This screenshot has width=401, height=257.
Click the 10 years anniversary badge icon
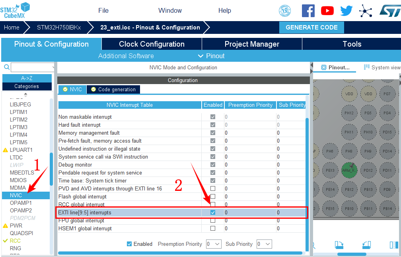[285, 11]
